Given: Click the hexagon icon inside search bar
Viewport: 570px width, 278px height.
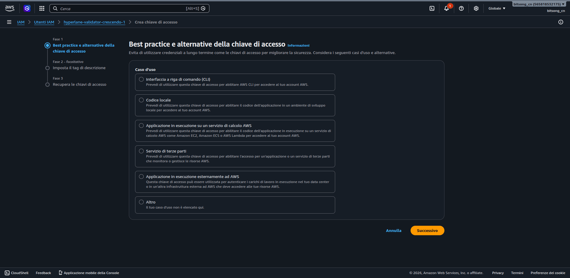Looking at the screenshot, I should click(203, 8).
